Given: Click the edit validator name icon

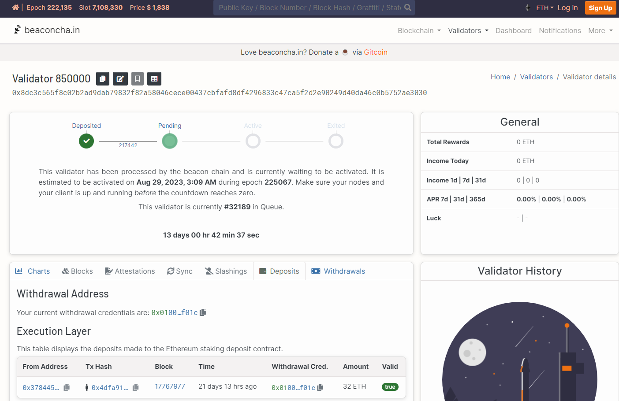Looking at the screenshot, I should click(x=120, y=78).
